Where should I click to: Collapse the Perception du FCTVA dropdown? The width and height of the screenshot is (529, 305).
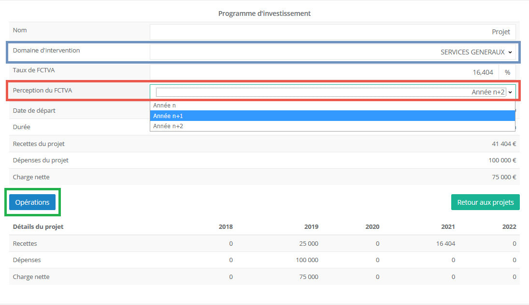[x=332, y=92]
